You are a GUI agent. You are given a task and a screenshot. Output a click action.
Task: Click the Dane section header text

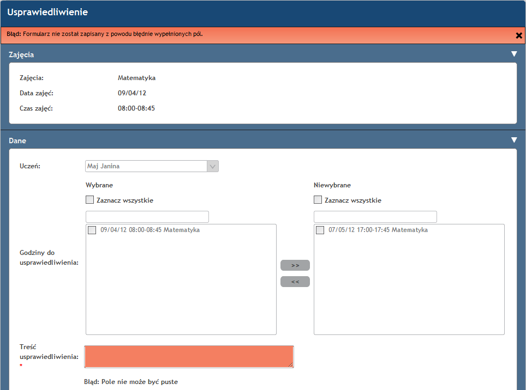pyautogui.click(x=17, y=141)
